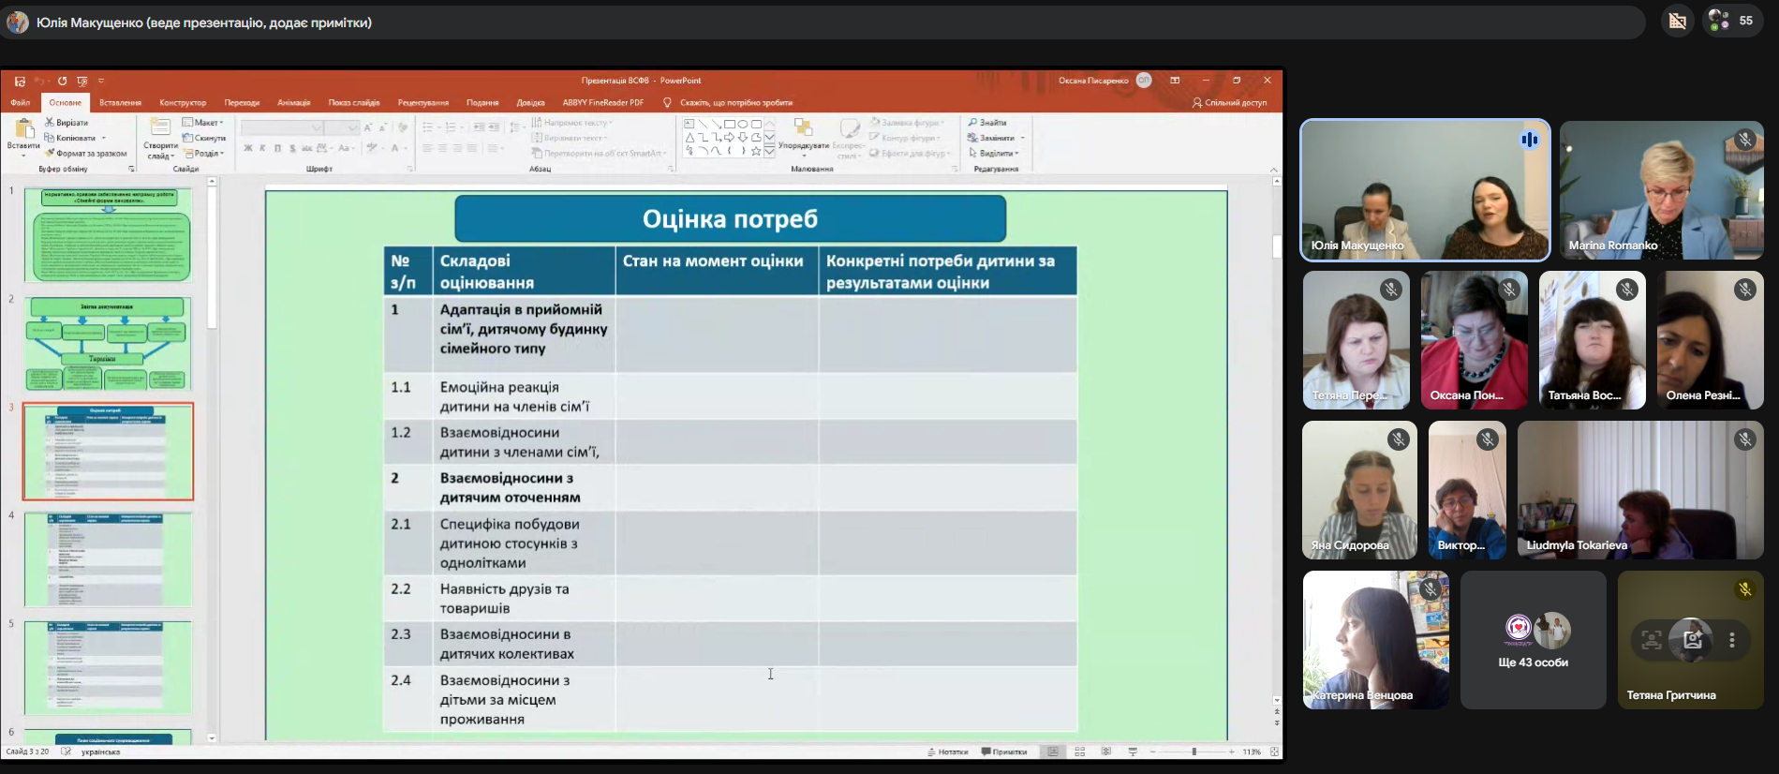1779x774 pixels.
Task: Click Скинути to reset the slide
Action: tap(204, 138)
